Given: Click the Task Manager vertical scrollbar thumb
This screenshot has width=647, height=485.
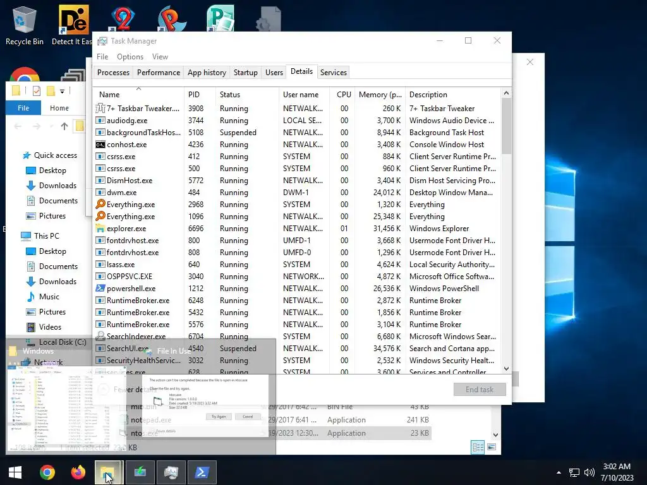Looking at the screenshot, I should 506,126.
